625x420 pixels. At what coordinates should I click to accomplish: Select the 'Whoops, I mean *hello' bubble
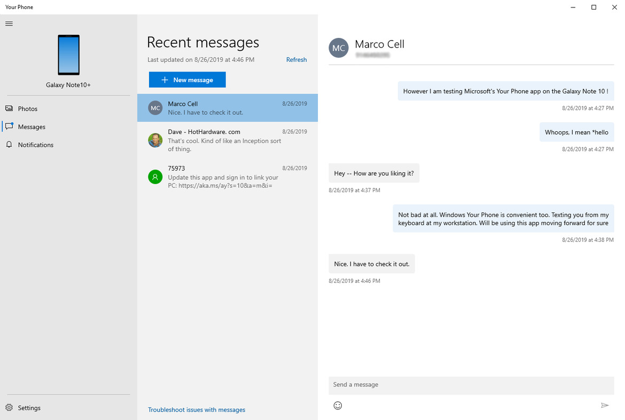(x=576, y=132)
